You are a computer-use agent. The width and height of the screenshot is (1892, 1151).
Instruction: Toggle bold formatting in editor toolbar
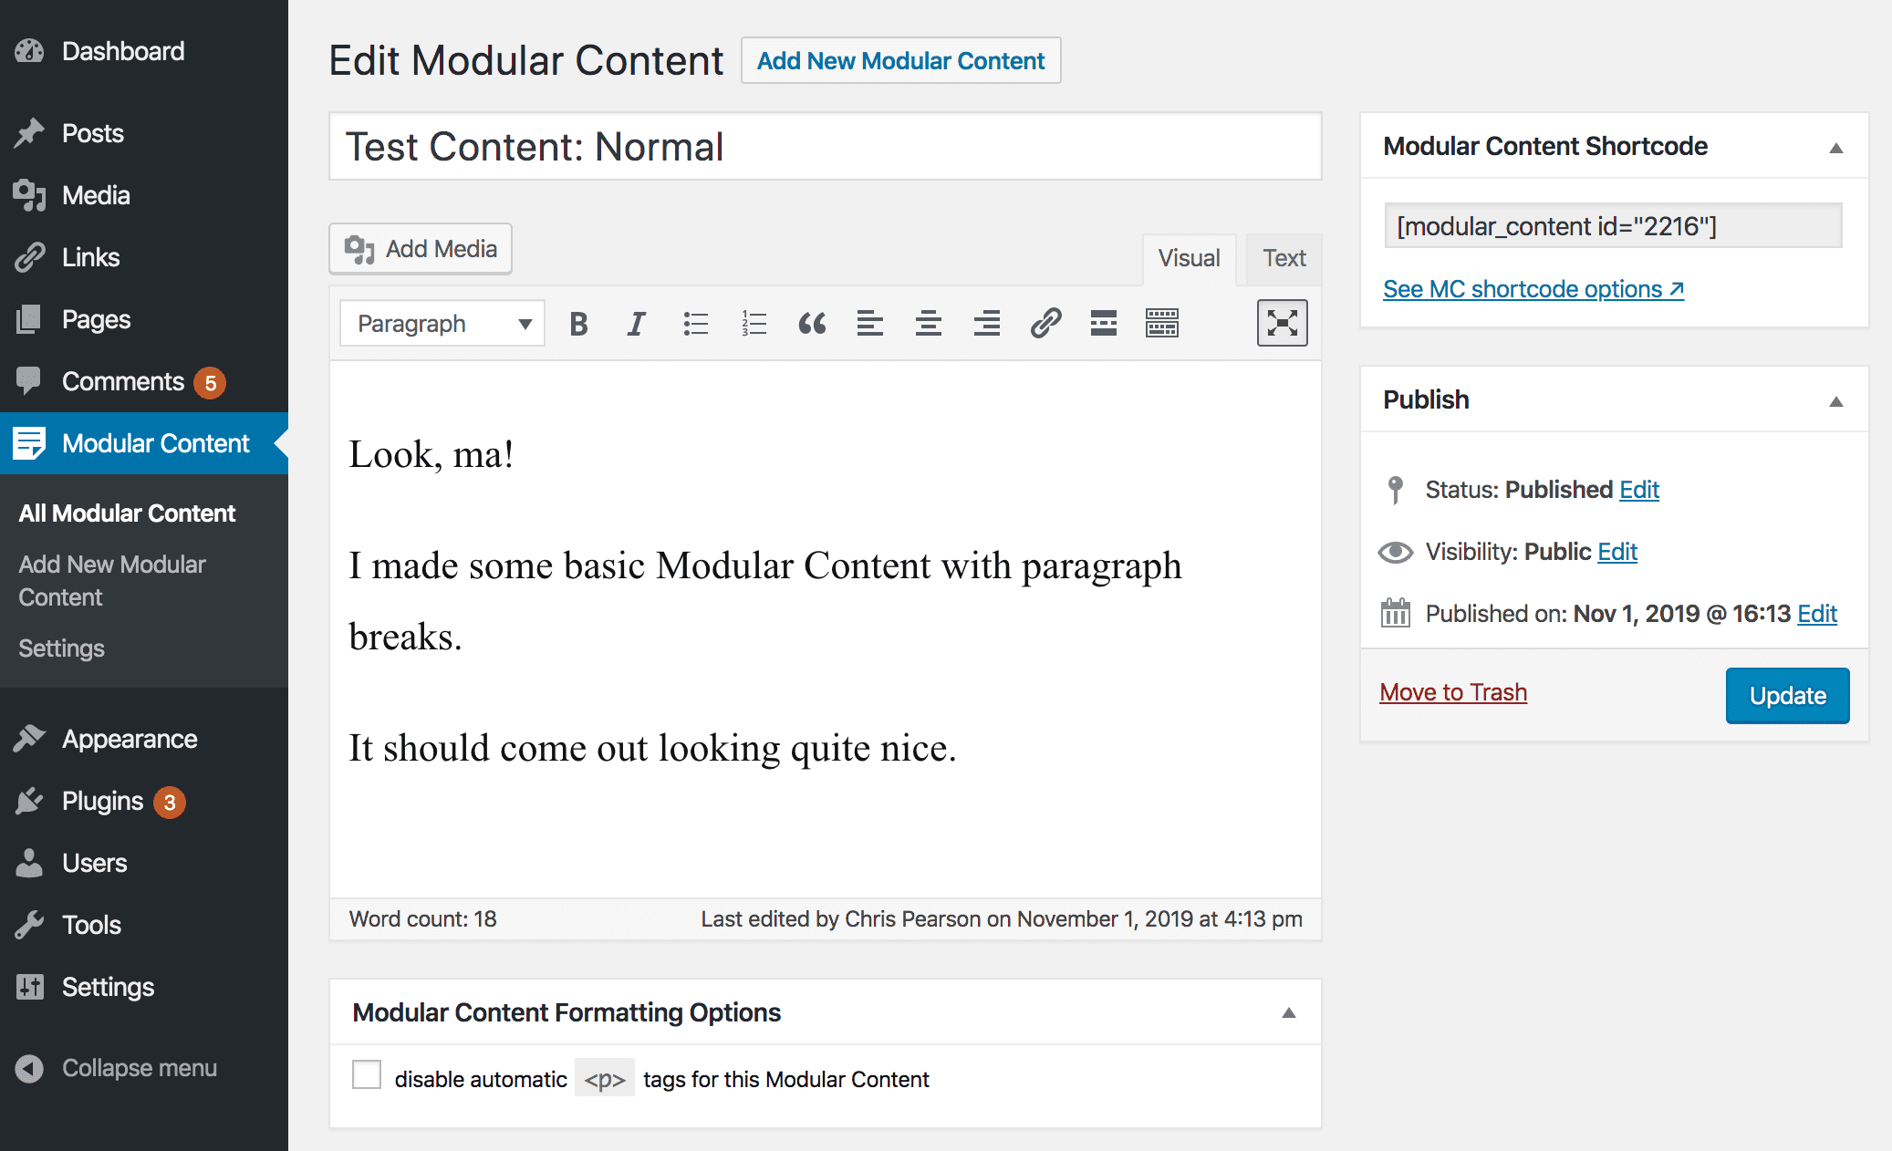[x=578, y=324]
